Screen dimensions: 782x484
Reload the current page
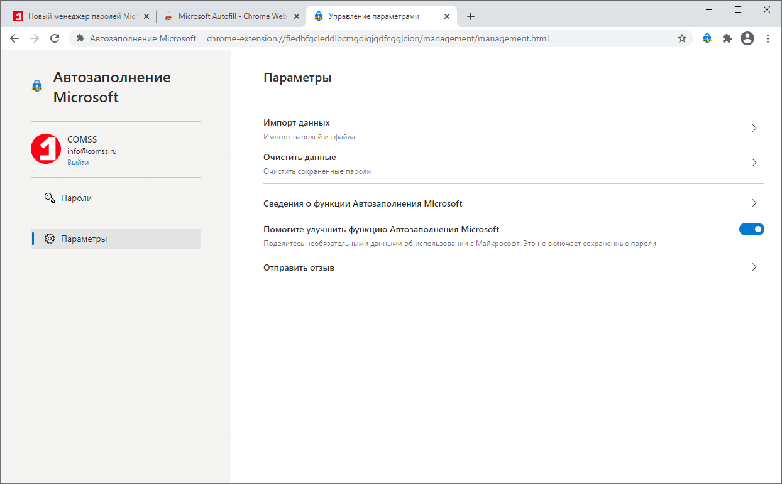click(55, 38)
